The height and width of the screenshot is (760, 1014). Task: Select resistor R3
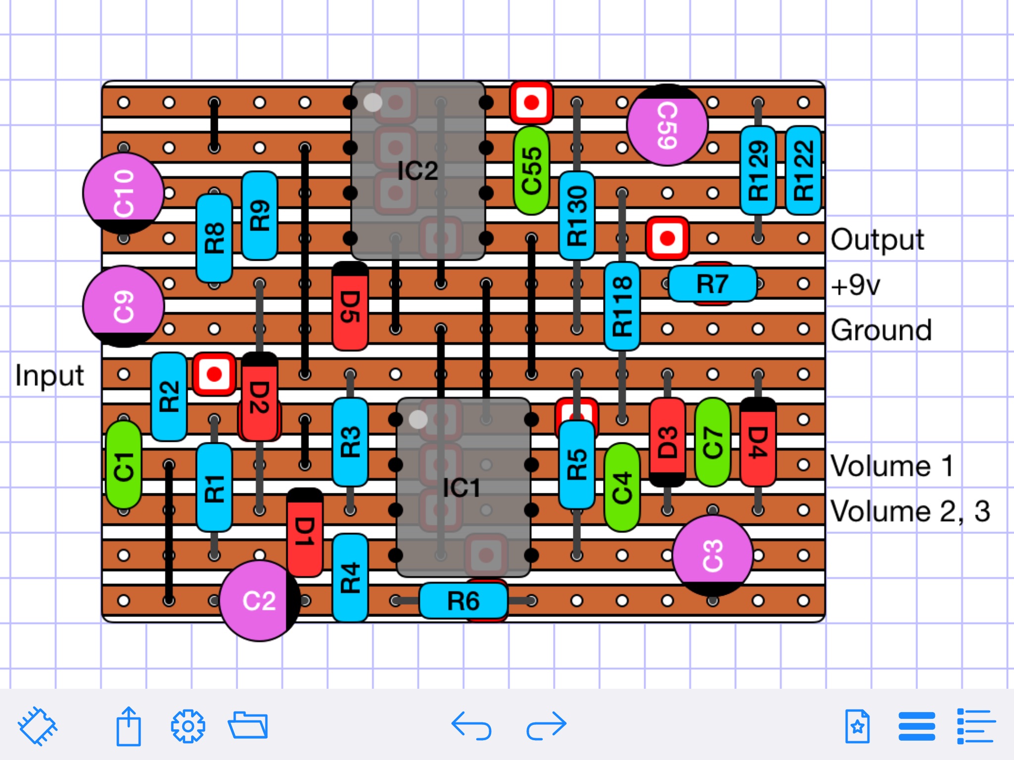point(350,442)
